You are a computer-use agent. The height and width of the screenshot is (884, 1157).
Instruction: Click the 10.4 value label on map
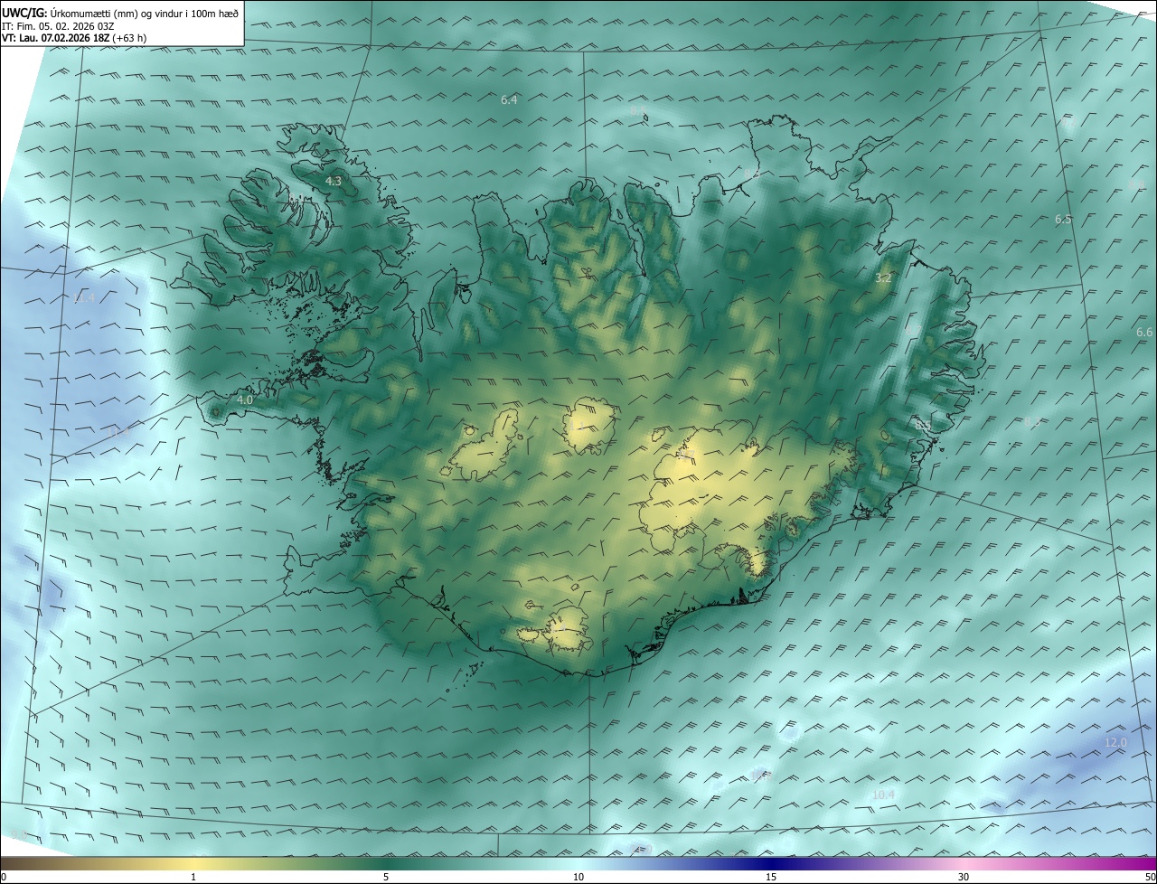883,795
